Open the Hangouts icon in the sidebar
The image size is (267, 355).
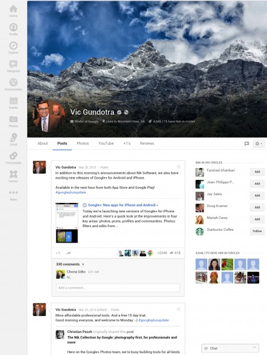(x=14, y=64)
